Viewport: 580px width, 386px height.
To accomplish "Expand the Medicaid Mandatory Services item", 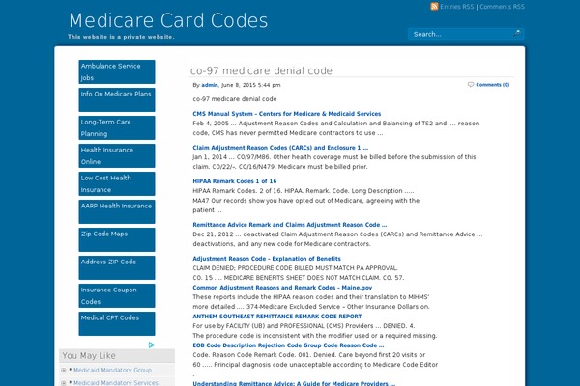I will tap(63, 383).
